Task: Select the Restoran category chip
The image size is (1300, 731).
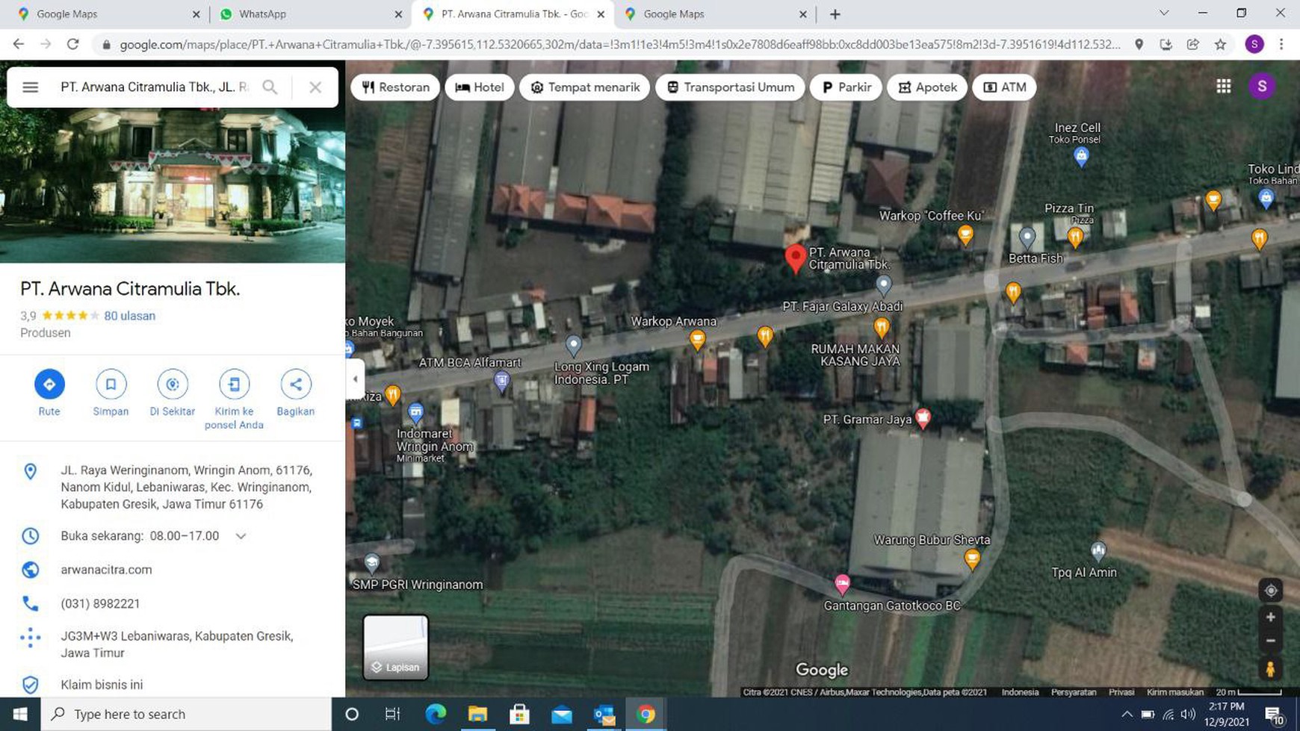Action: point(396,87)
